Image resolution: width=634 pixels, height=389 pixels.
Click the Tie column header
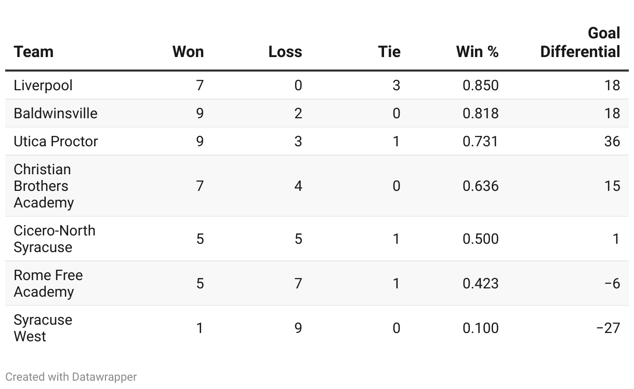click(x=389, y=52)
